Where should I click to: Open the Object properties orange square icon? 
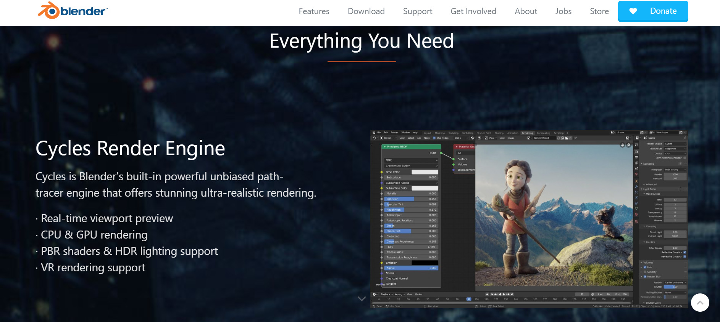point(636,181)
